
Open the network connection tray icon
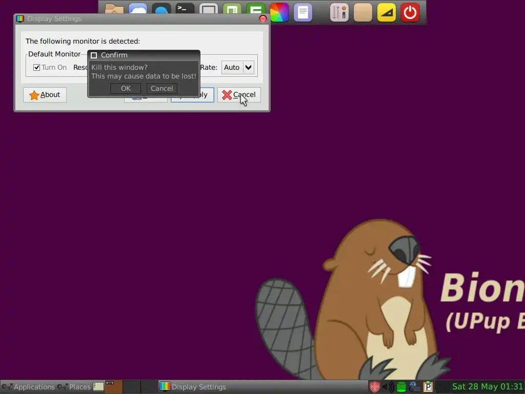coord(414,387)
